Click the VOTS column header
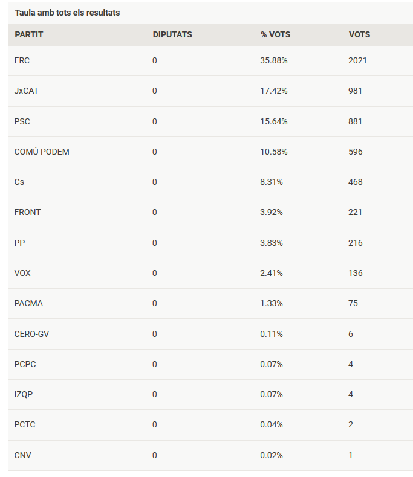Image resolution: width=413 pixels, height=477 pixels. coord(359,34)
